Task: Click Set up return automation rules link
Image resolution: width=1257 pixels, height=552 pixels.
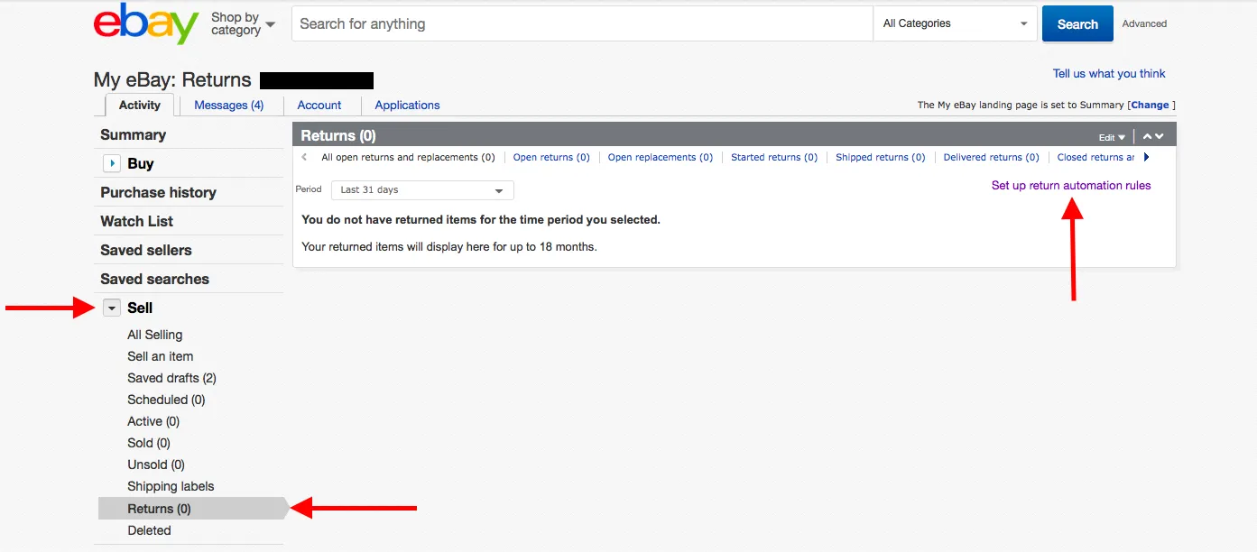Action: pos(1071,186)
